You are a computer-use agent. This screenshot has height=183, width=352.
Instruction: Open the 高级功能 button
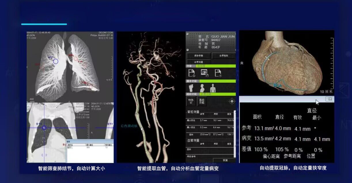click(x=202, y=101)
